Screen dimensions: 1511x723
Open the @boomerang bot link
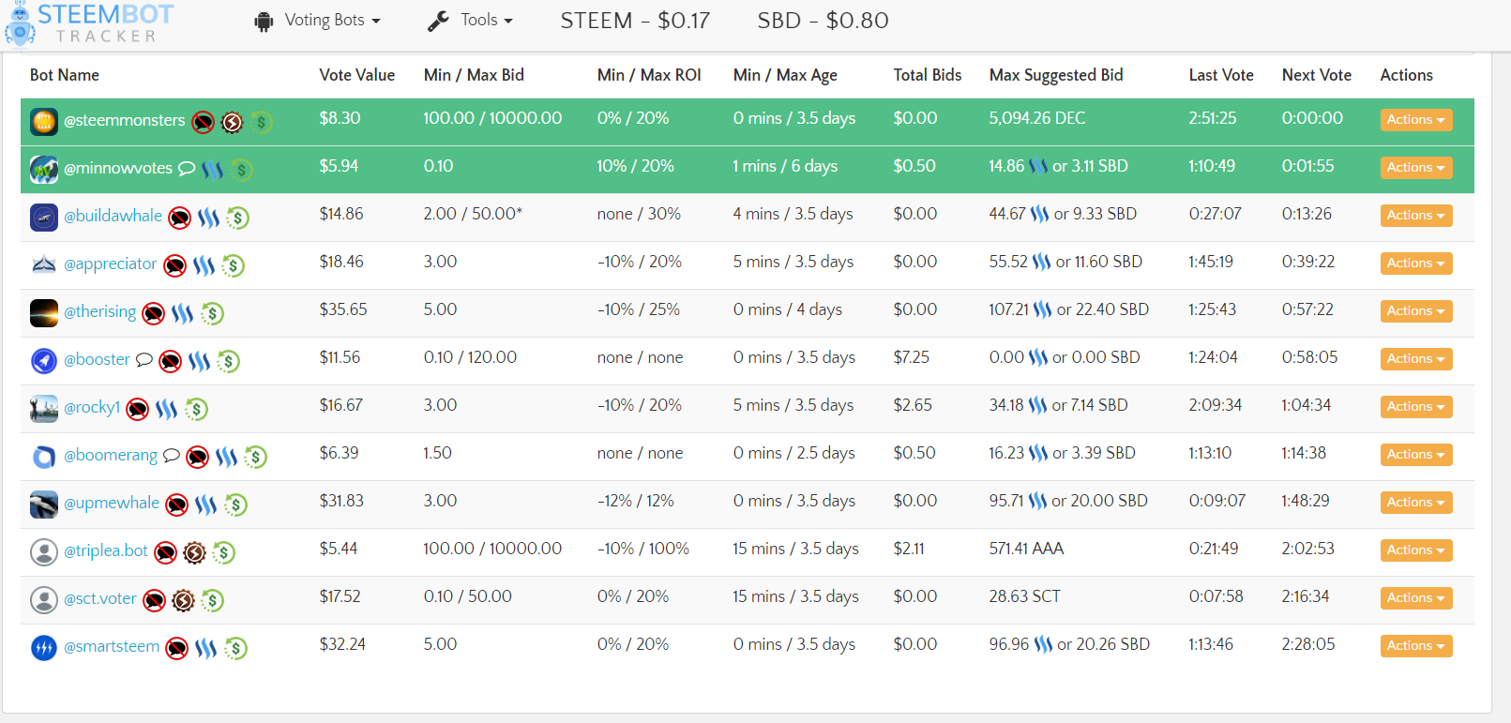111,456
